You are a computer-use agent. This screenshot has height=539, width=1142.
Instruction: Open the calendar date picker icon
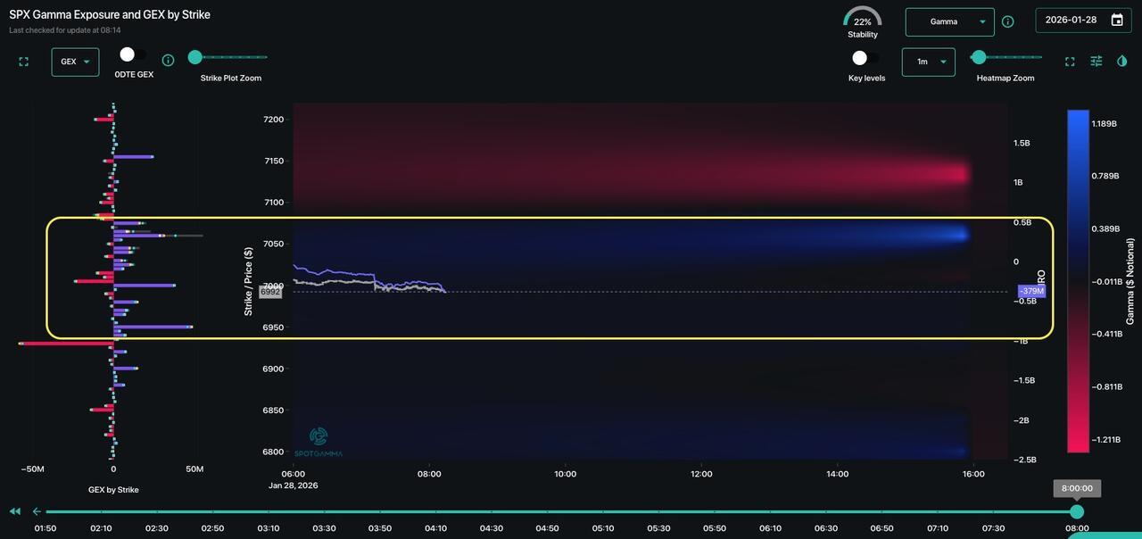coord(1117,21)
